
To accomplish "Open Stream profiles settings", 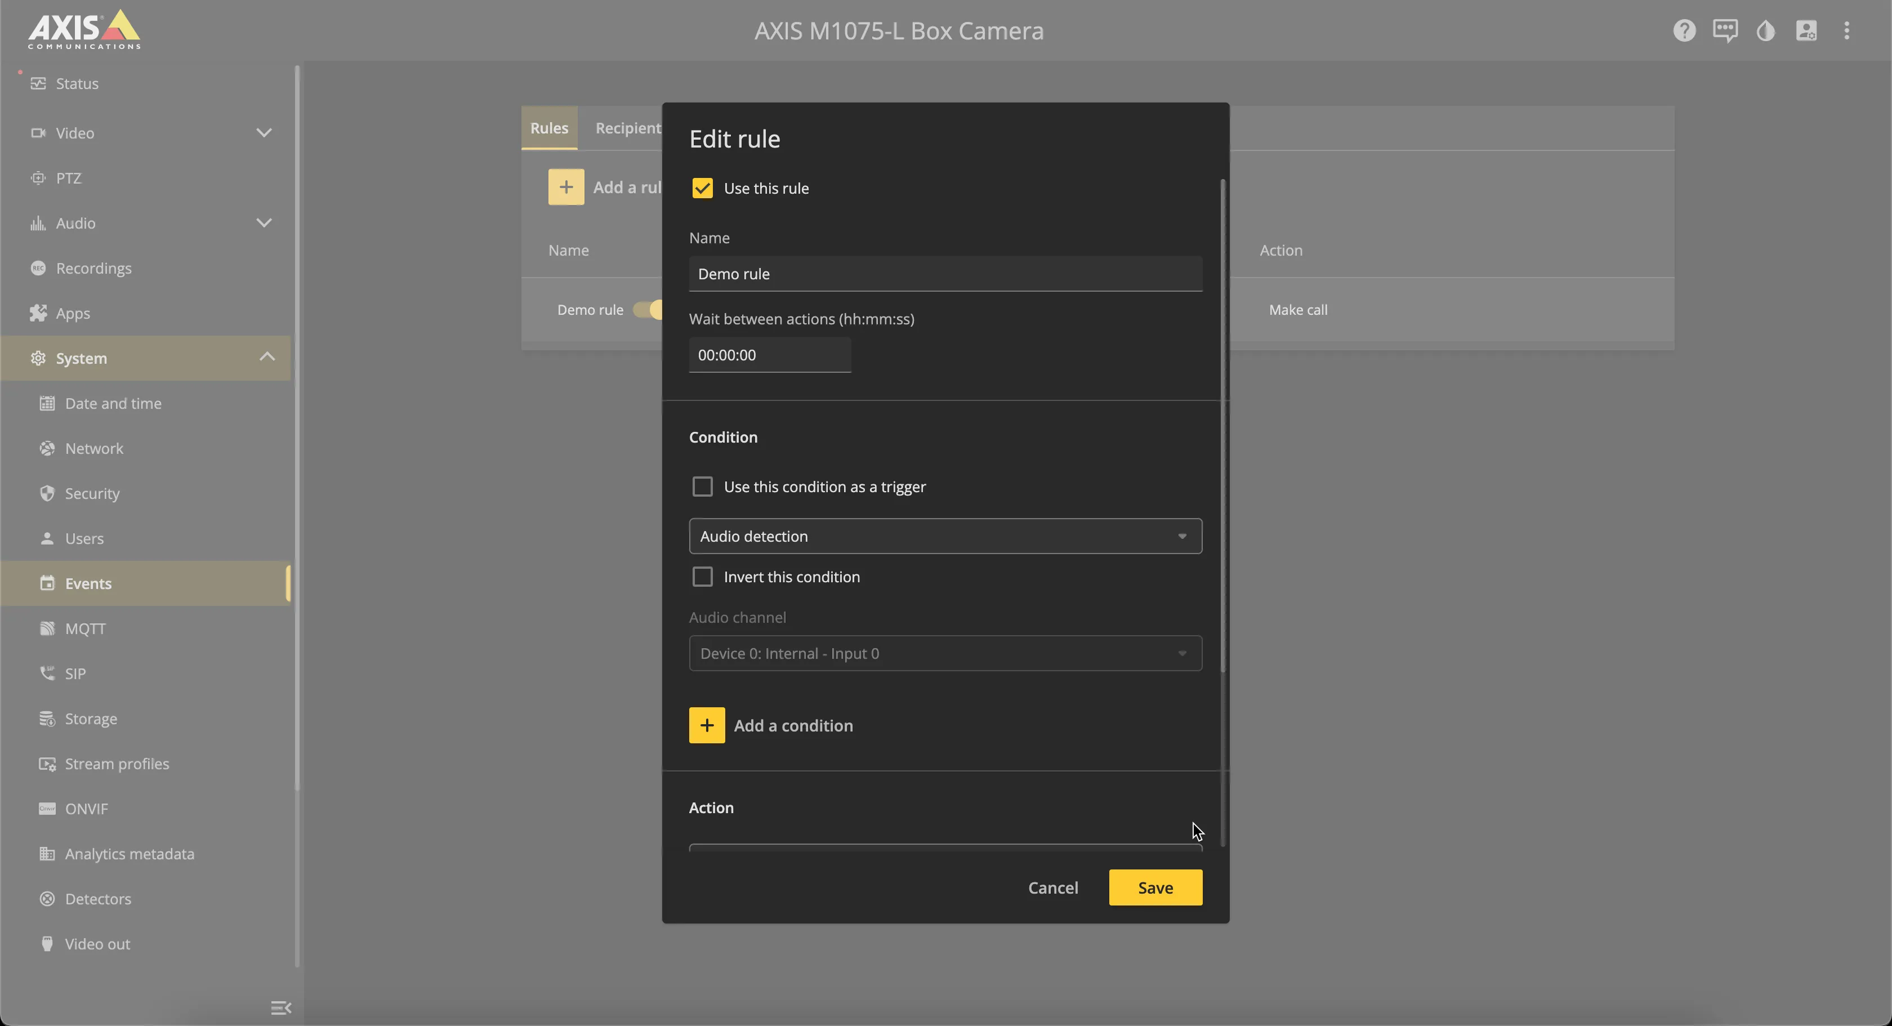I will 145,764.
